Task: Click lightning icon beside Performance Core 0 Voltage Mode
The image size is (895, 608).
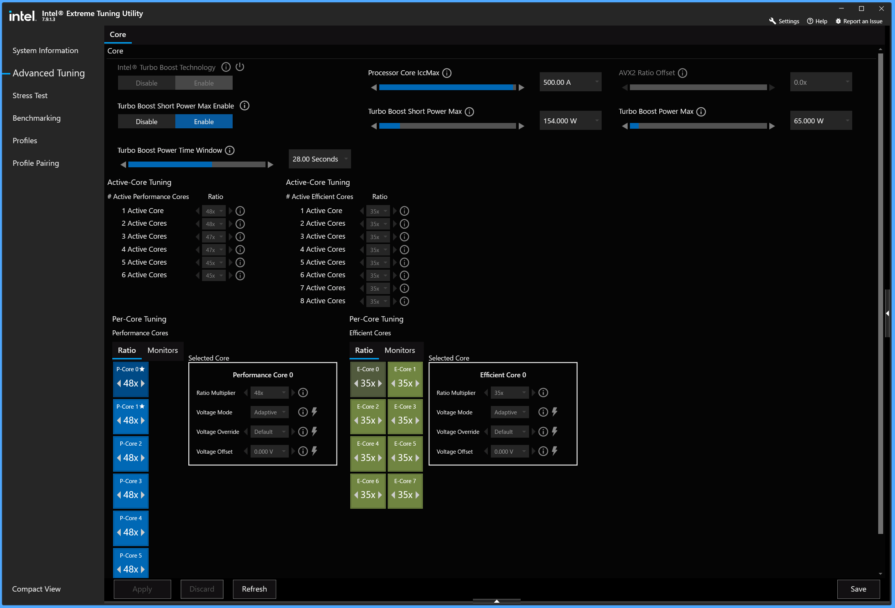Action: pos(315,412)
